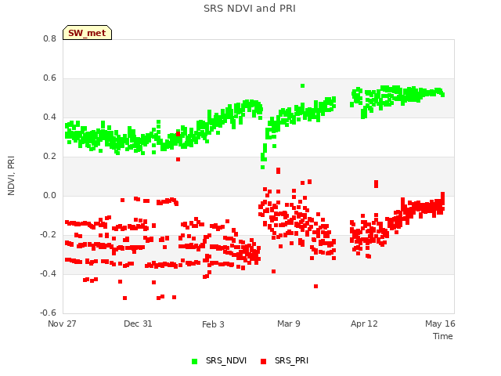Click the red point inside green NDVI cluster
501x376 pixels.
pyautogui.click(x=178, y=134)
